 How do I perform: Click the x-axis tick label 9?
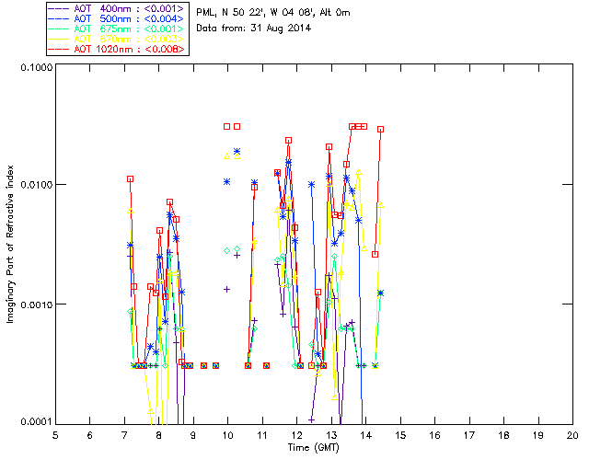pyautogui.click(x=193, y=436)
